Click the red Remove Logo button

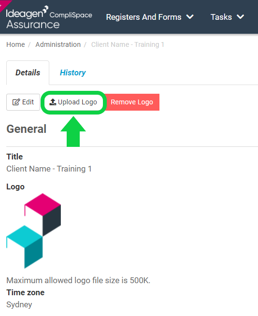click(132, 102)
